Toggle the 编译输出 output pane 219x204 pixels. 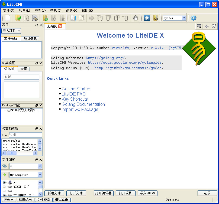25,200
